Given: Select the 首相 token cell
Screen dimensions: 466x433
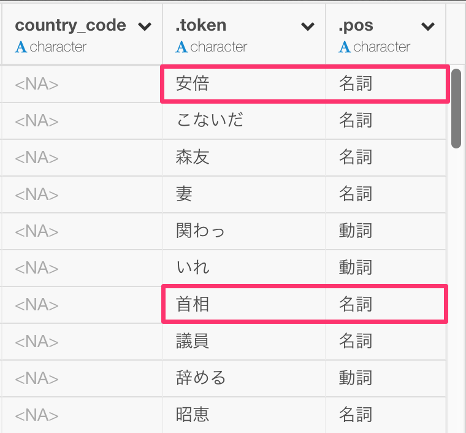Looking at the screenshot, I should point(193,304).
